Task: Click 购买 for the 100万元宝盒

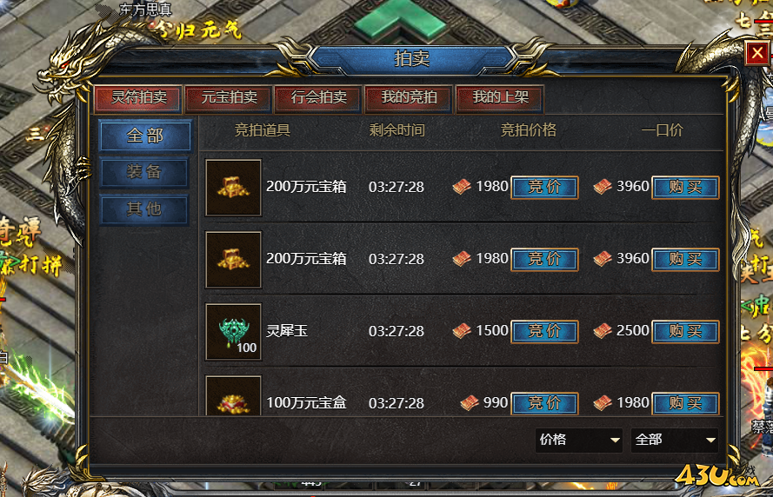Action: point(685,403)
